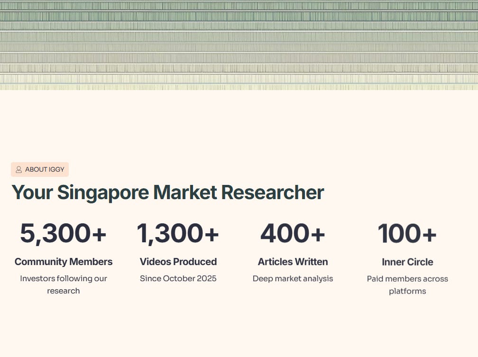Image resolution: width=478 pixels, height=357 pixels.
Task: Click the Articles Written label
Action: point(293,262)
